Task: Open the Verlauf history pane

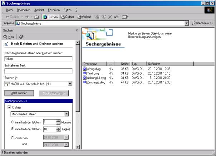Action: coord(84,17)
